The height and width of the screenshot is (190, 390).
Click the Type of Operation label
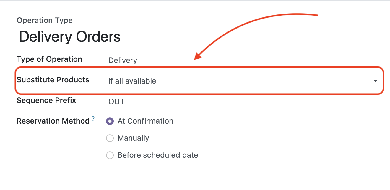click(49, 59)
